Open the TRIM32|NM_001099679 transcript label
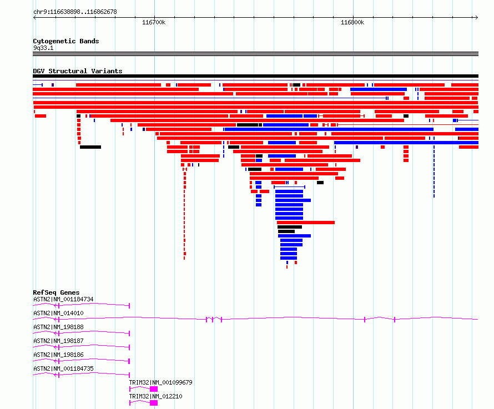This screenshot has width=494, height=409. pos(160,382)
